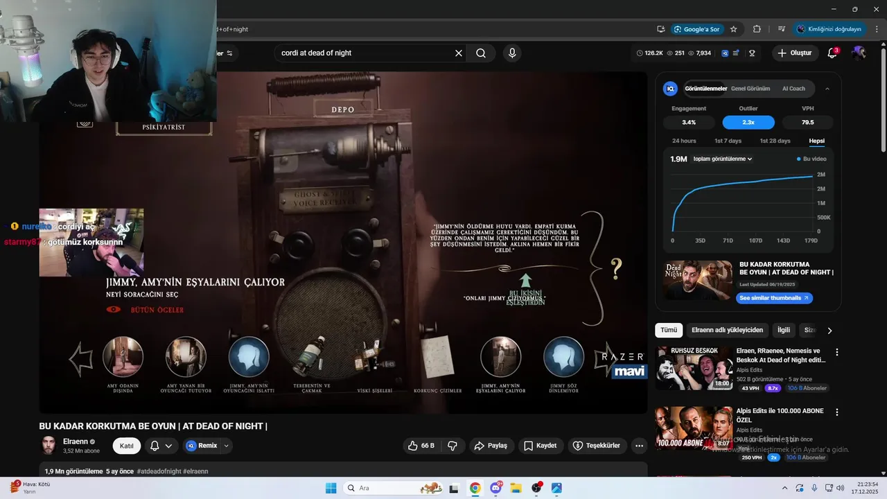The width and height of the screenshot is (887, 499).
Task: Select İlgili filter chip
Action: (x=784, y=331)
